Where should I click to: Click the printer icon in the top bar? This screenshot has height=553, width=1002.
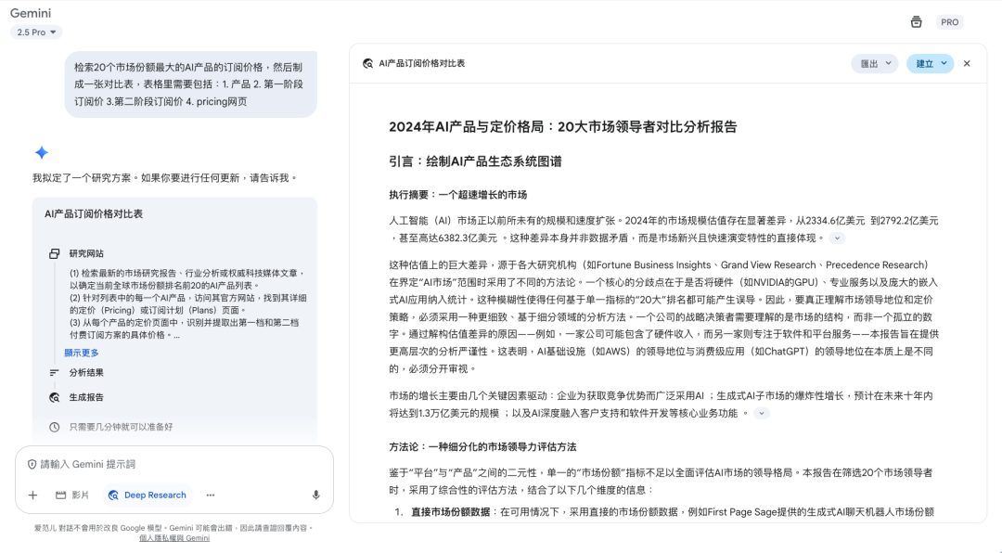point(916,21)
